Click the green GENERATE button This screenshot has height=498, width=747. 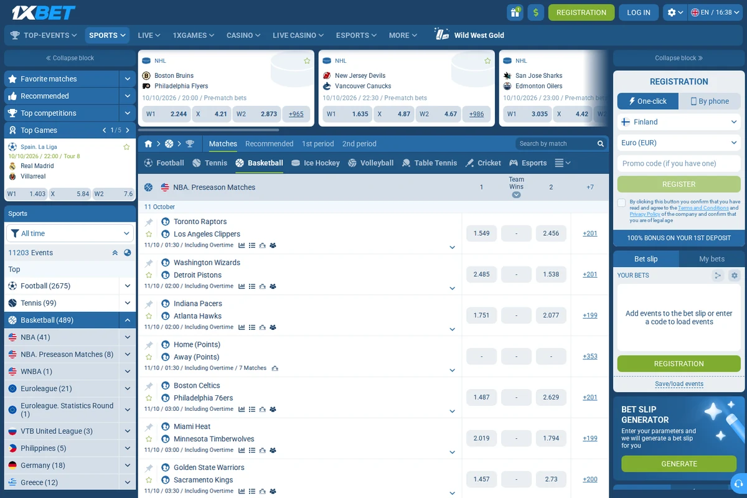(x=679, y=464)
